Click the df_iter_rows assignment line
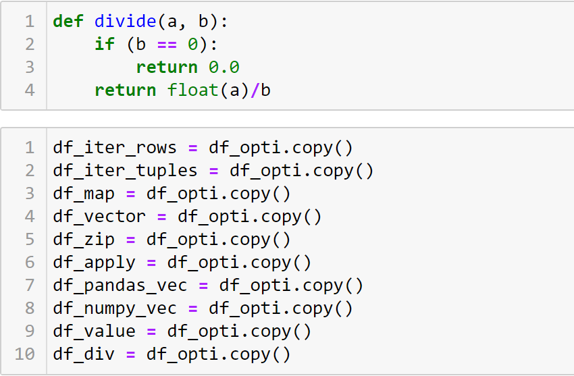Image resolution: width=574 pixels, height=376 pixels. (x=203, y=148)
